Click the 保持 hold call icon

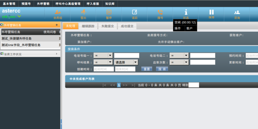[212, 12]
